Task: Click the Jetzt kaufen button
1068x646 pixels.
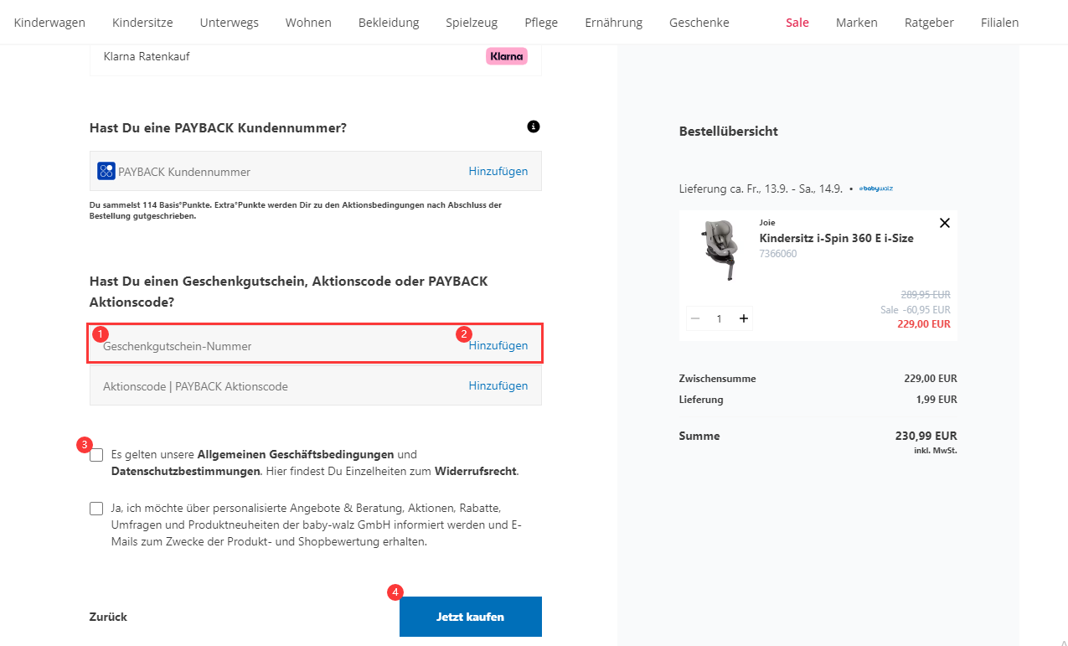Action: tap(471, 617)
